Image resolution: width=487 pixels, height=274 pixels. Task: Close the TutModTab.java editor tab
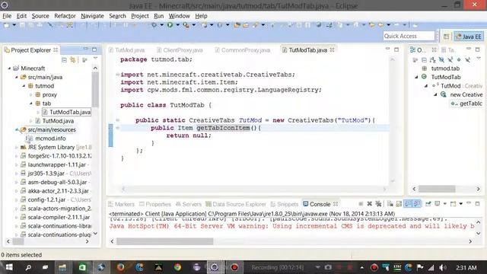click(x=332, y=49)
